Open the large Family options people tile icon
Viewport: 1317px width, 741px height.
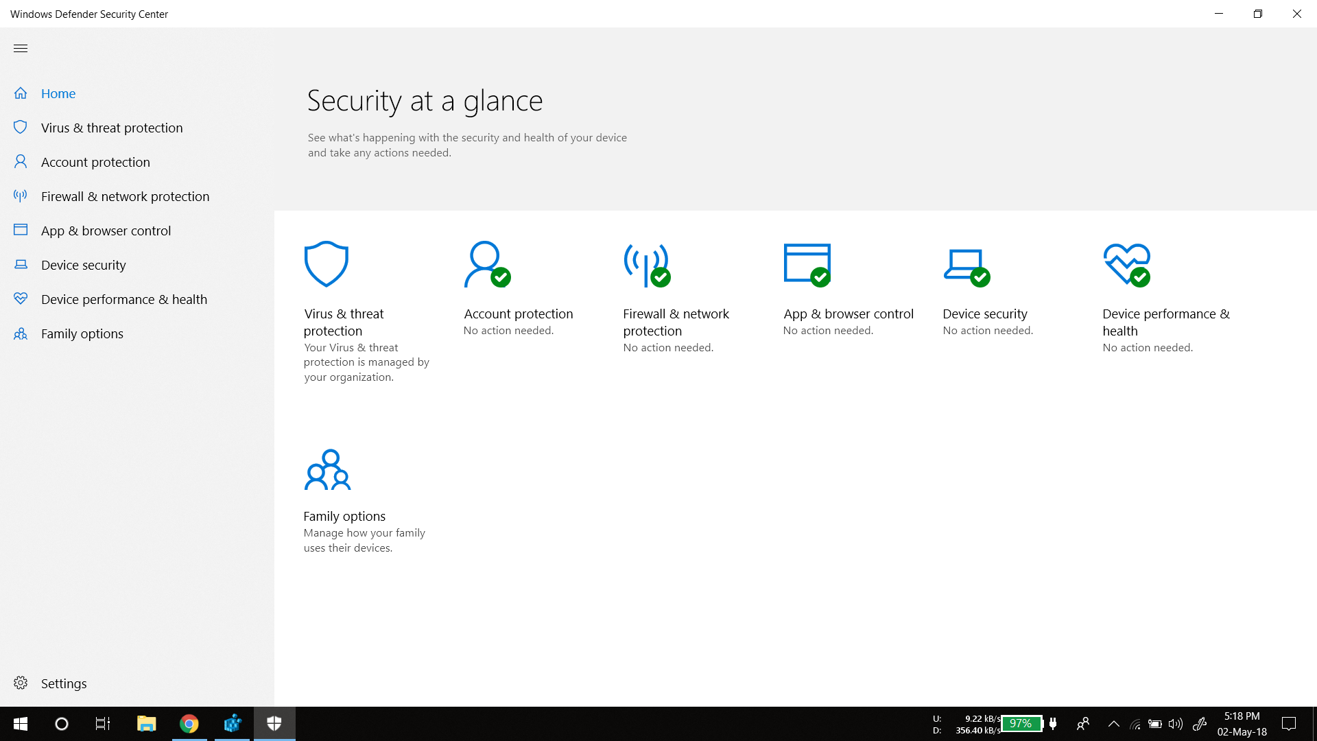pos(327,469)
